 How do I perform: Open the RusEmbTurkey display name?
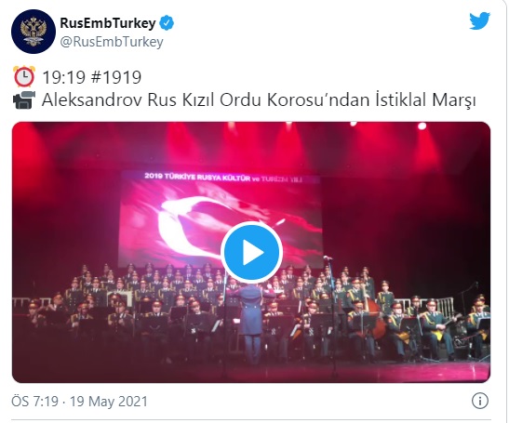tap(108, 23)
